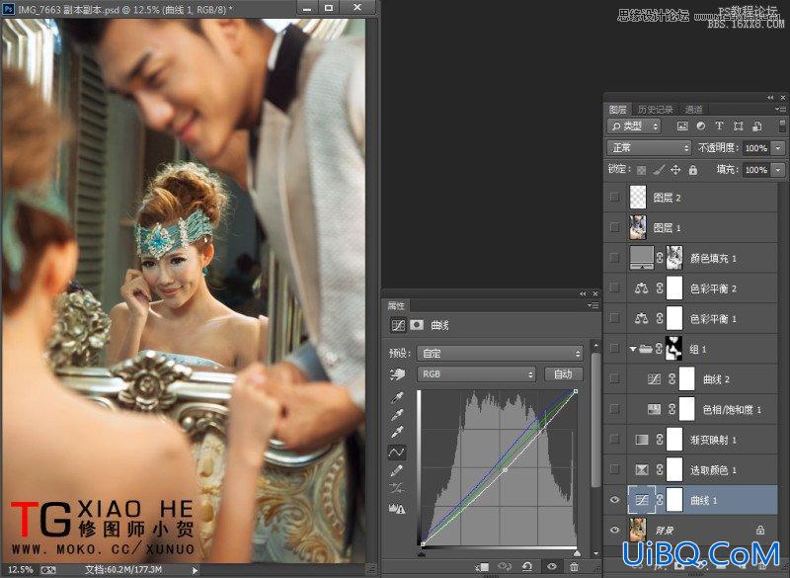Hide the 曲线 1 layer
Screen dimensions: 790x578
click(614, 500)
